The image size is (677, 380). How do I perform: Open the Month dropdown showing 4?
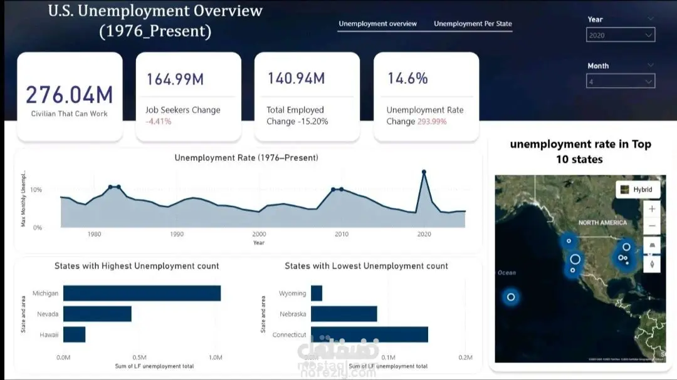[621, 81]
